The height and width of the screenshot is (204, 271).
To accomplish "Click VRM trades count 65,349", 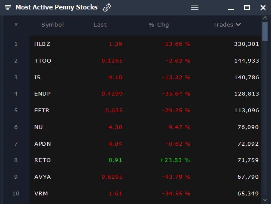I will pos(248,193).
